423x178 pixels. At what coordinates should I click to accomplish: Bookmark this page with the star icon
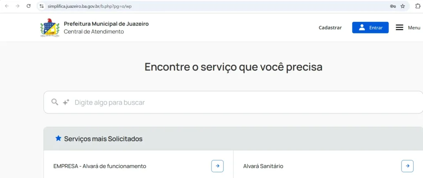click(403, 6)
